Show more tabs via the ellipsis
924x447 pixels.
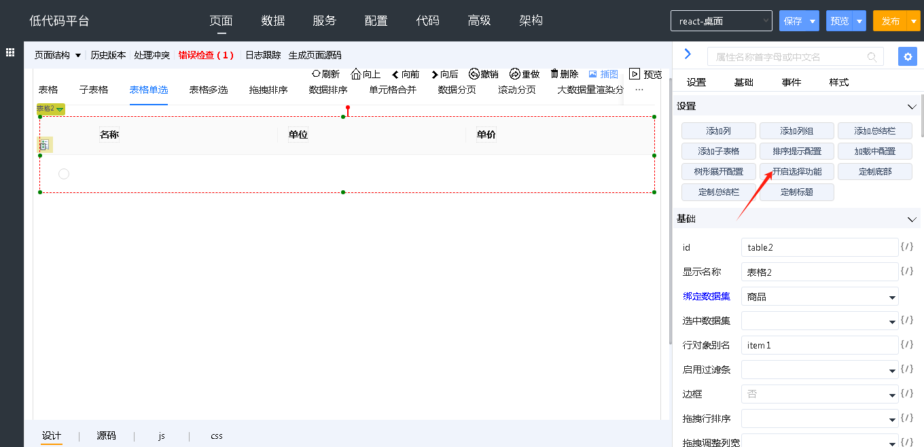pos(639,90)
